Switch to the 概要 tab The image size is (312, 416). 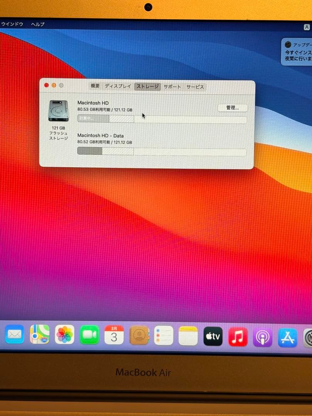[95, 87]
